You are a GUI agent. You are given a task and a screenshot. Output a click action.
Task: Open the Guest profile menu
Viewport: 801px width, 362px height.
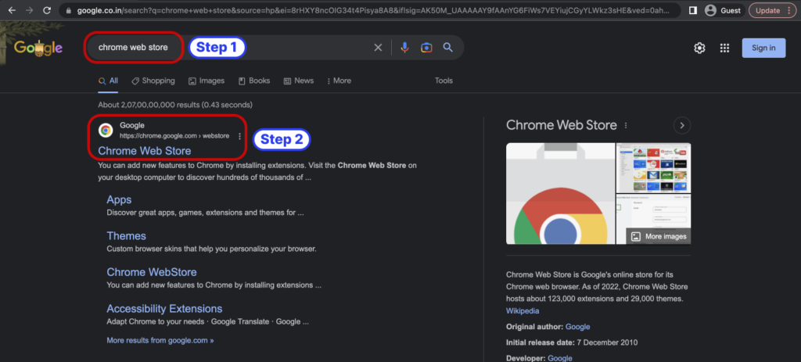click(722, 10)
